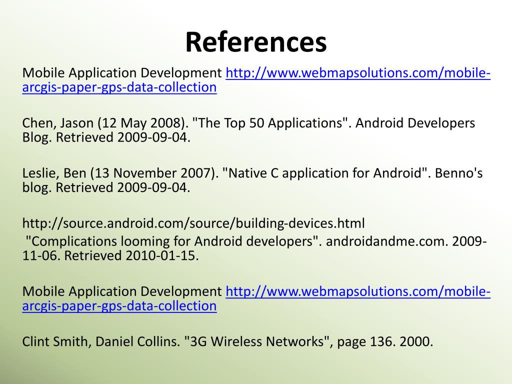
Task: Click the first "Mobile Application Development" label
Action: (122, 73)
